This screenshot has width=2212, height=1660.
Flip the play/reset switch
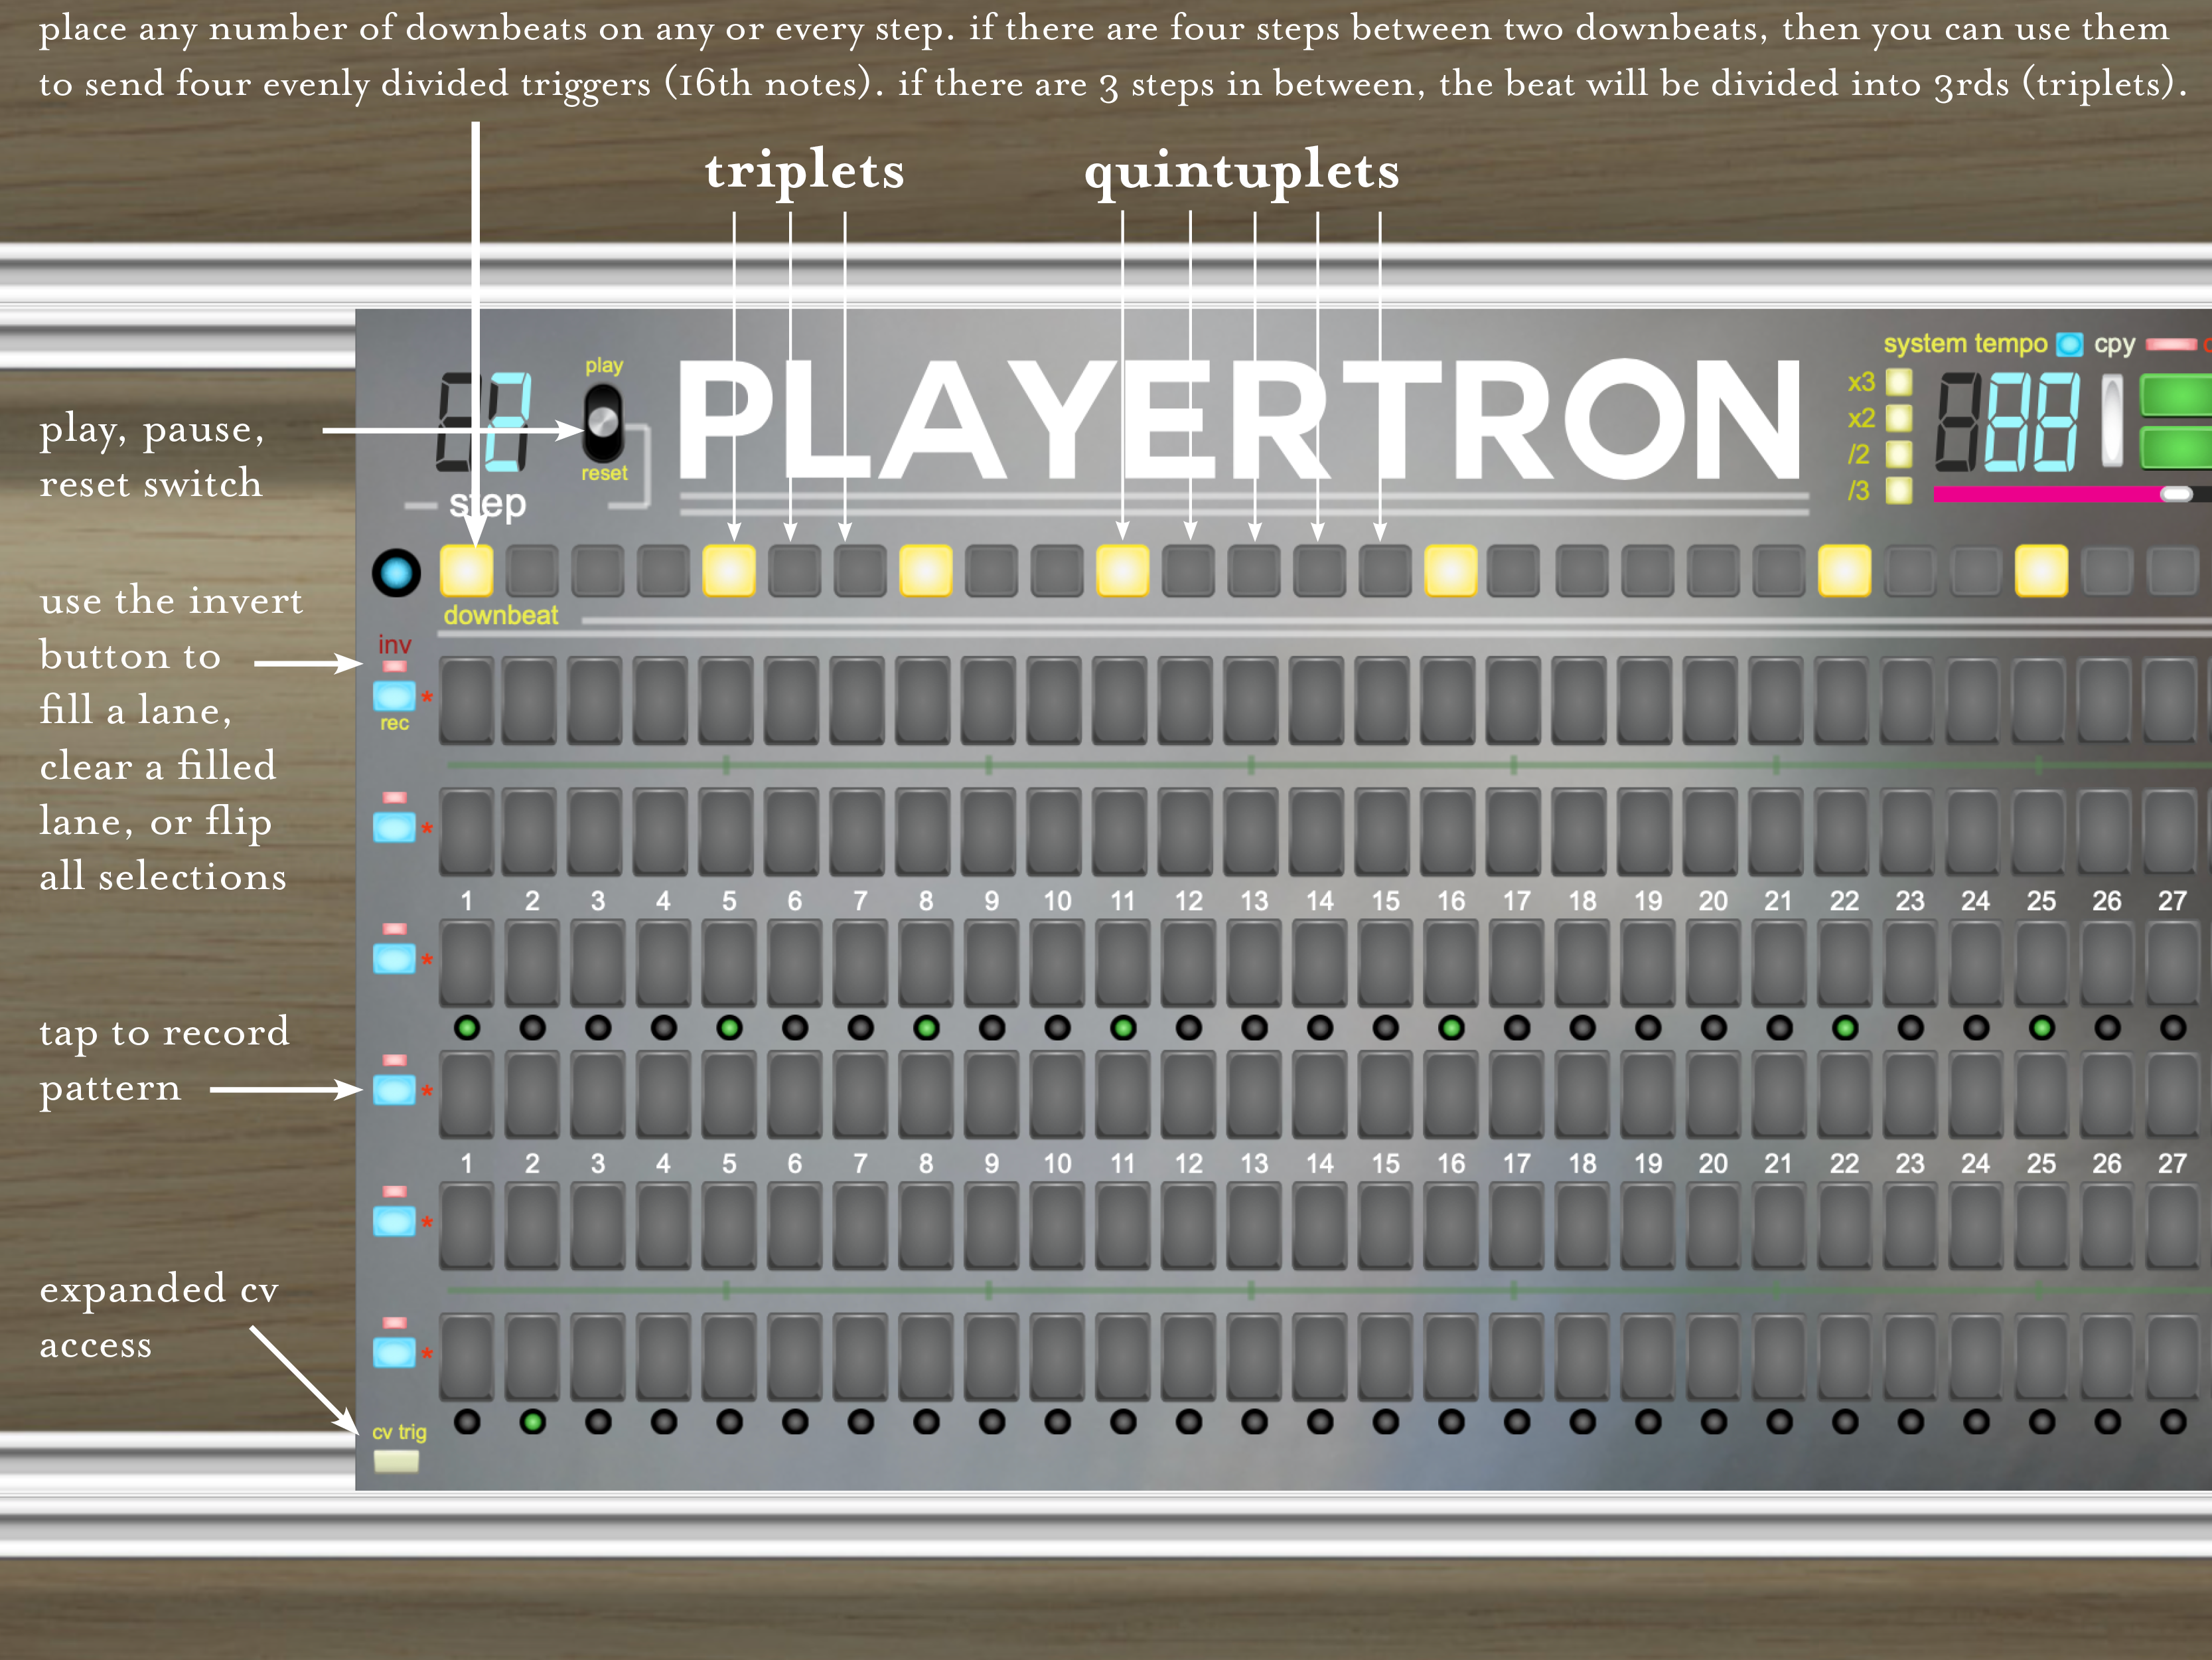603,422
